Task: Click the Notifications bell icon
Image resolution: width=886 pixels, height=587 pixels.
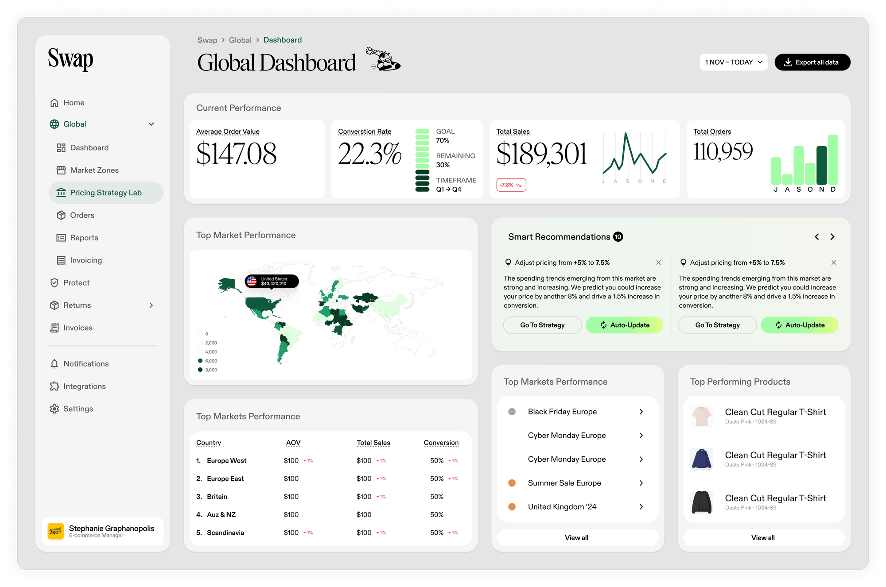Action: pyautogui.click(x=54, y=363)
